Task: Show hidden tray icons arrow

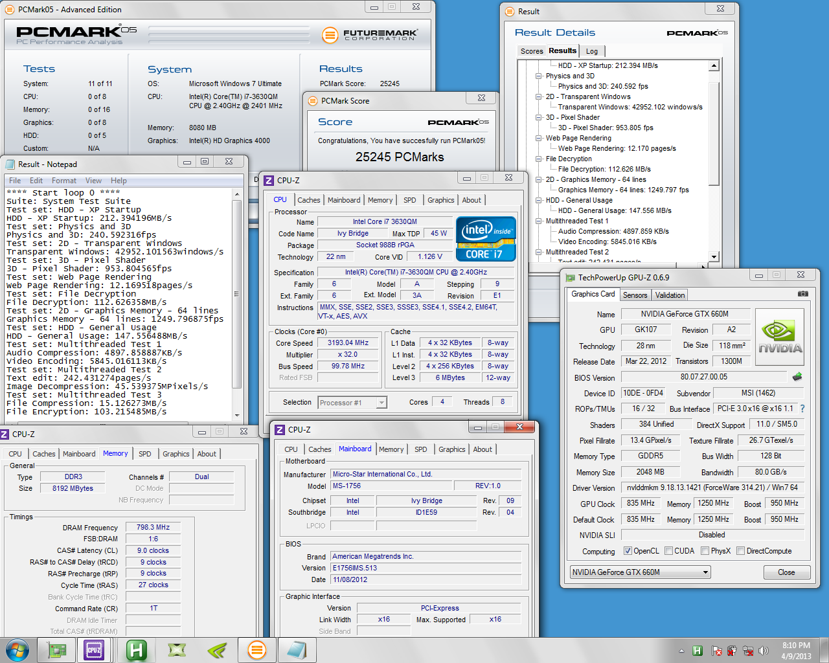Action: click(681, 651)
